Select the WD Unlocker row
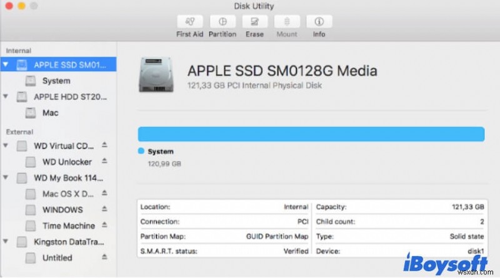 [58, 162]
